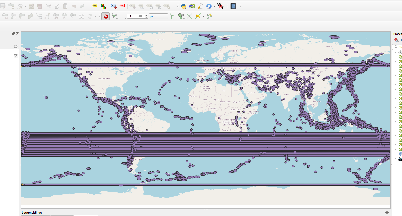Select the Vertex Tool icon
Screen dimensions: 402x216
pos(20,6)
